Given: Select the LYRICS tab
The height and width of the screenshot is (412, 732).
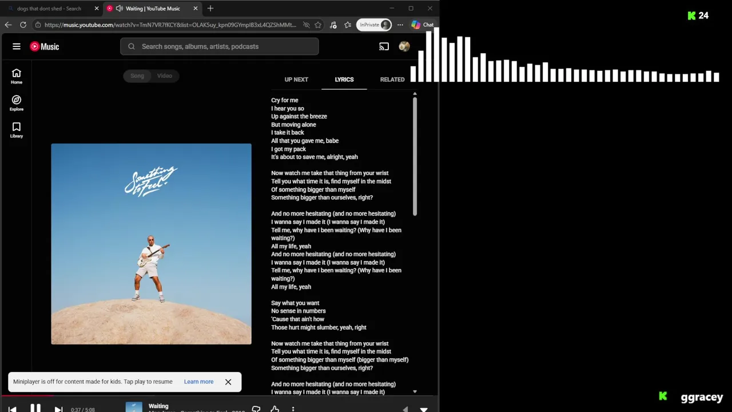Looking at the screenshot, I should point(344,80).
